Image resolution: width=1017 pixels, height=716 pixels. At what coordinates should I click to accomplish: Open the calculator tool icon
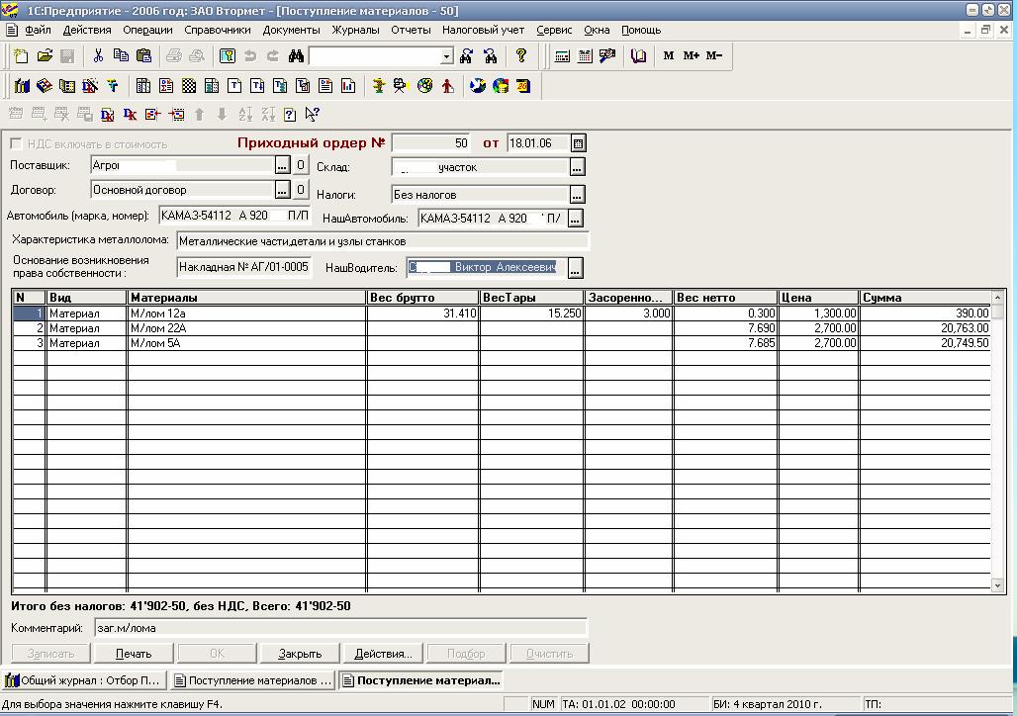click(562, 56)
